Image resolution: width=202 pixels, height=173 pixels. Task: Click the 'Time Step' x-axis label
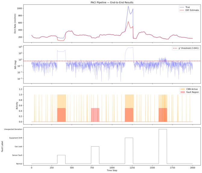click(x=112, y=170)
